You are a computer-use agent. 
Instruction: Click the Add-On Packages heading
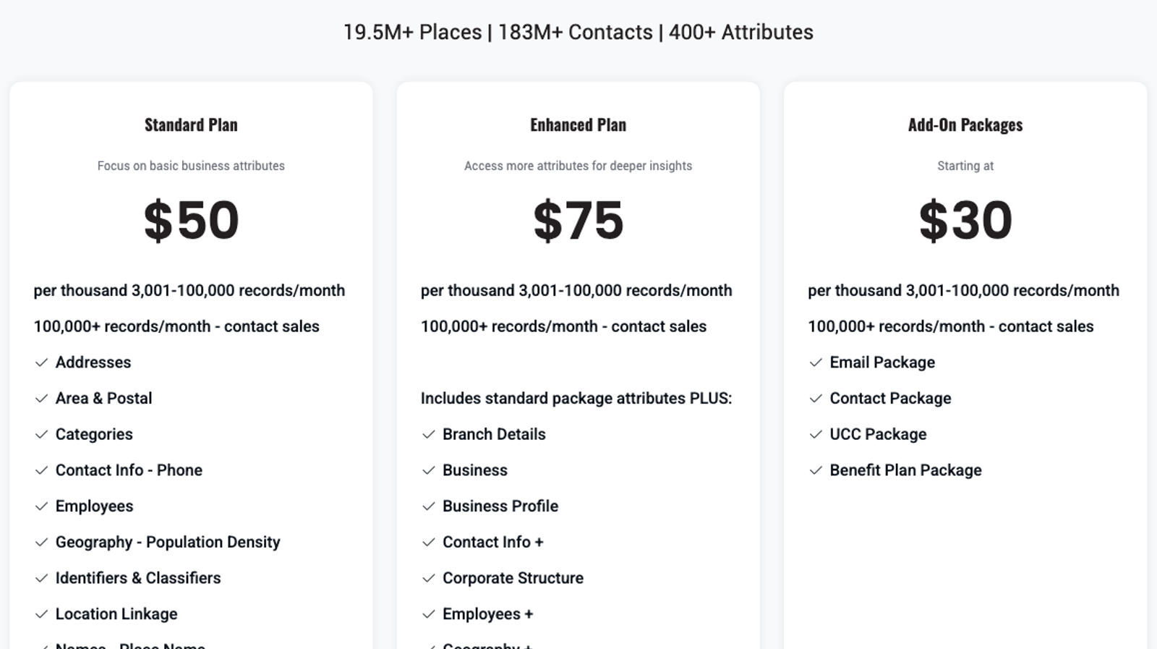tap(965, 125)
